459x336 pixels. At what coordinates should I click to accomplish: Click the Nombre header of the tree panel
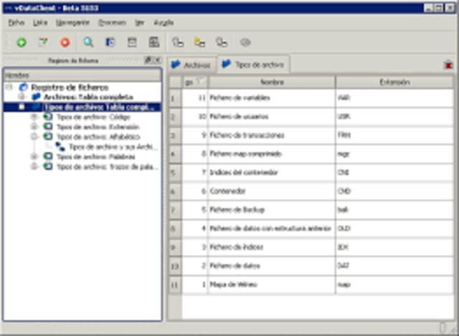click(x=82, y=75)
